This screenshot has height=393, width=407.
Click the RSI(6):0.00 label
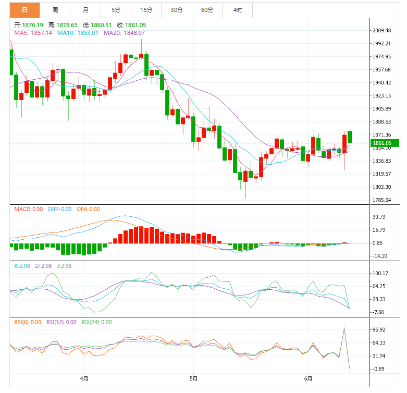tap(28, 323)
